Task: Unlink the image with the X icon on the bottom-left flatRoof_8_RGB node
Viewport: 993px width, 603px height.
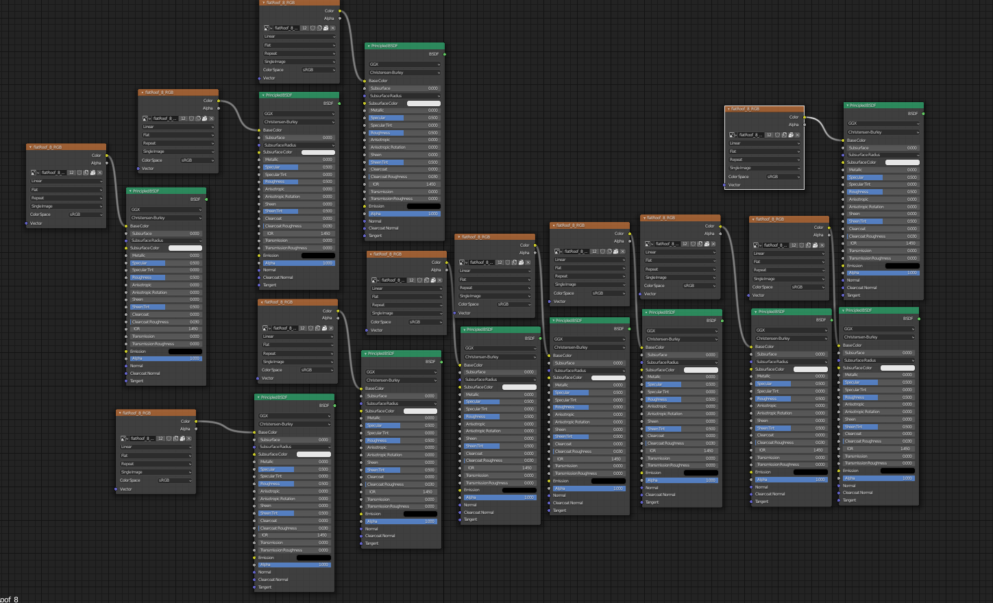Action: click(188, 439)
